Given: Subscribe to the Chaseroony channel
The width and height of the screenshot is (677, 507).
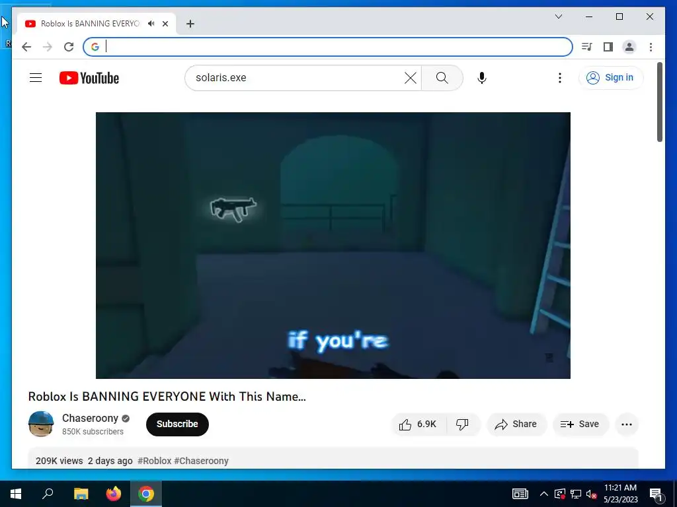Looking at the screenshot, I should pos(177,424).
